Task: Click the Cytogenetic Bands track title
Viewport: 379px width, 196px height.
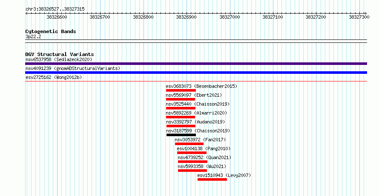Action: coord(51,31)
